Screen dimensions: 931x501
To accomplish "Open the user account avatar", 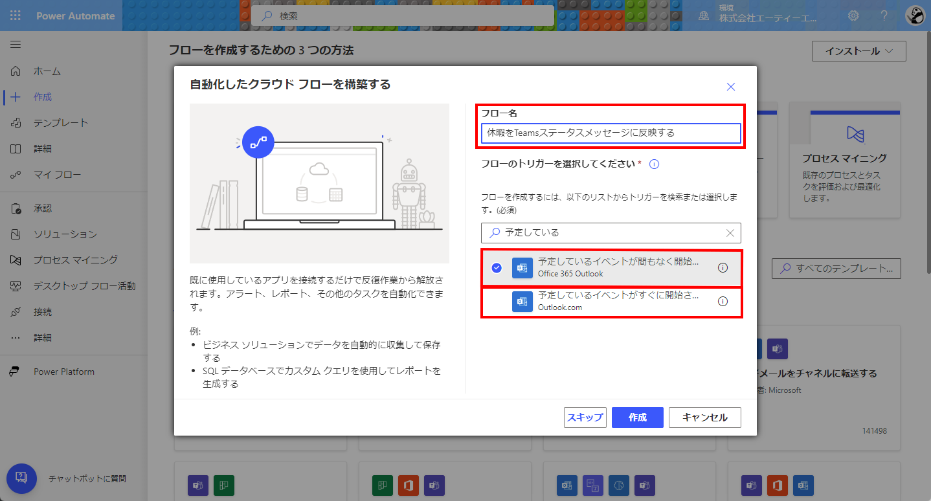I will [x=915, y=16].
